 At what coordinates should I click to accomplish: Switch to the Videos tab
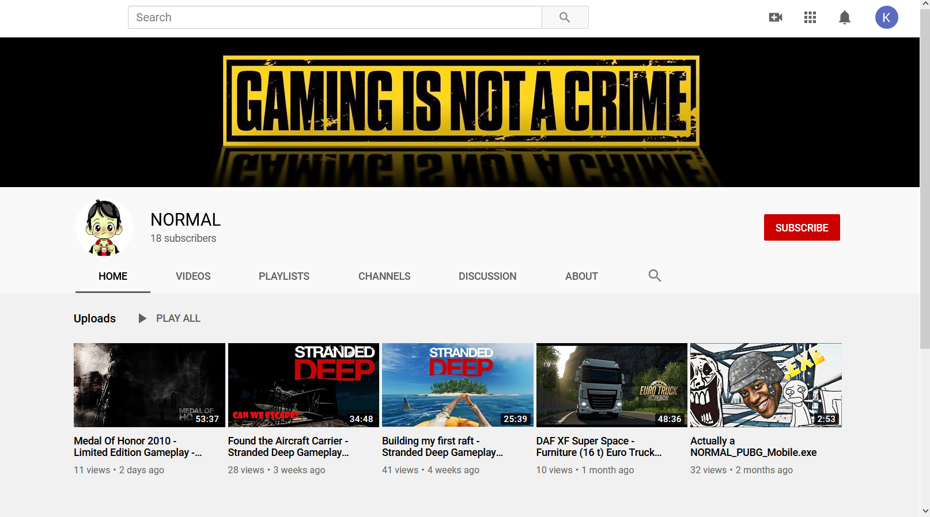(x=193, y=276)
